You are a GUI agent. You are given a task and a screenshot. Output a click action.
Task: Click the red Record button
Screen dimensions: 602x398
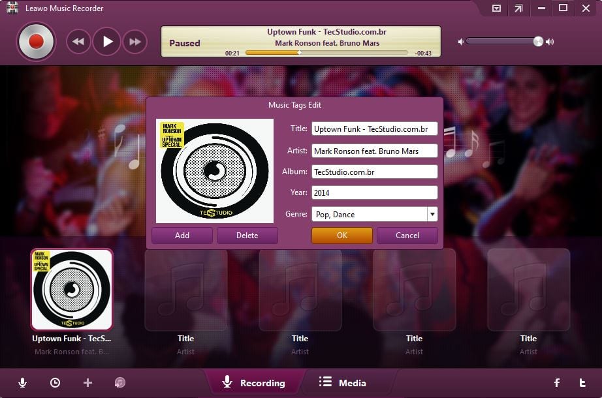point(35,42)
